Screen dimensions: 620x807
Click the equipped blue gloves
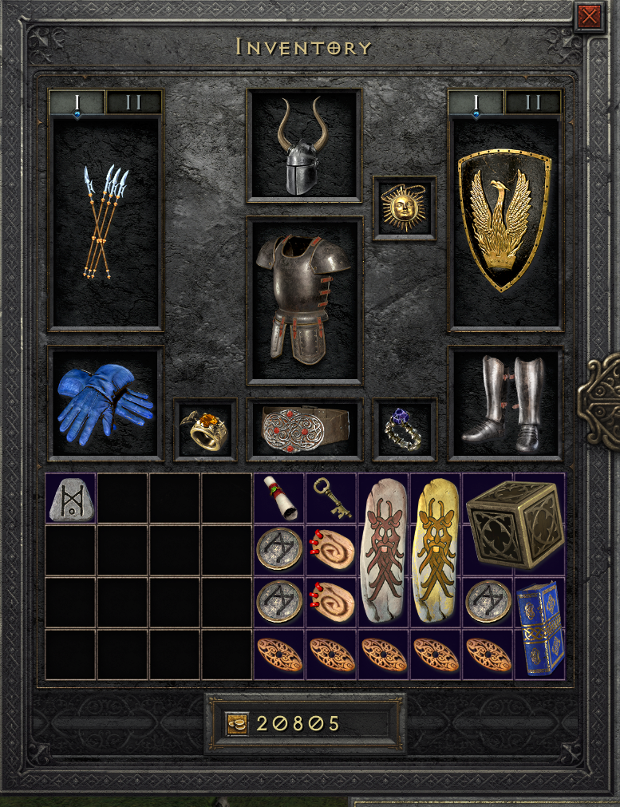pos(105,404)
